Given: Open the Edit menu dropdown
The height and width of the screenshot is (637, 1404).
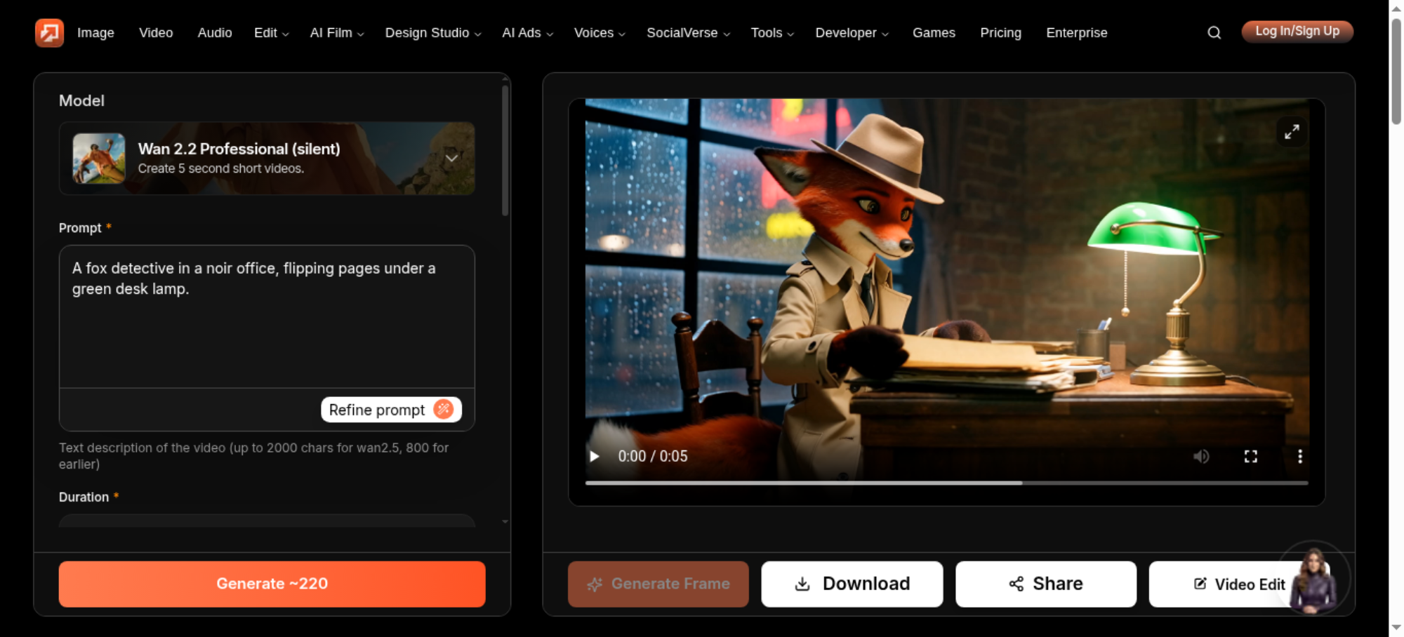Looking at the screenshot, I should (271, 32).
